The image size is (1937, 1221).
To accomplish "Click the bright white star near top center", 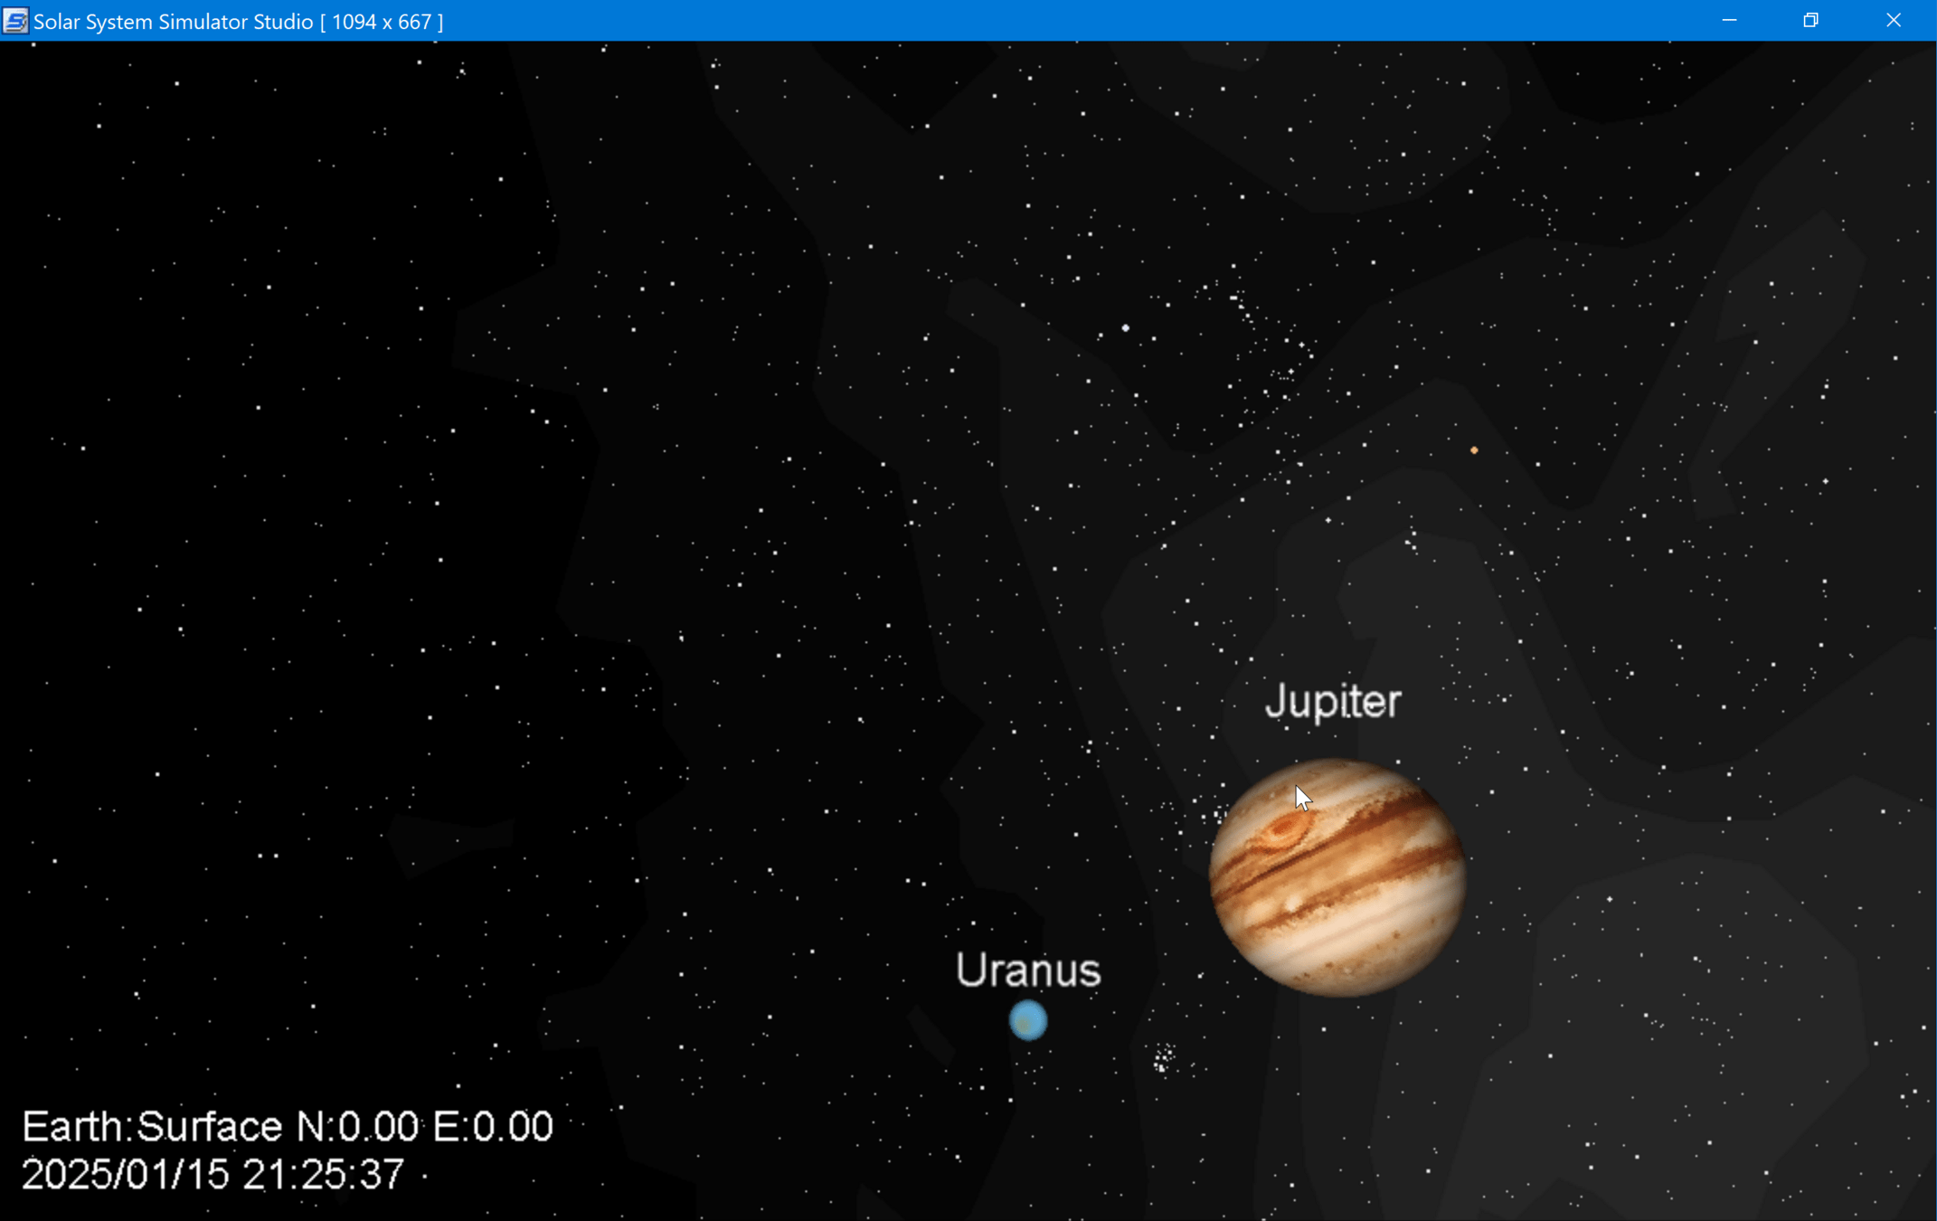I will [1125, 327].
